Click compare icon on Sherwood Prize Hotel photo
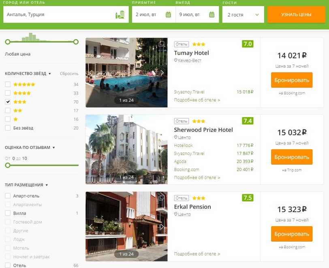 tap(161, 121)
